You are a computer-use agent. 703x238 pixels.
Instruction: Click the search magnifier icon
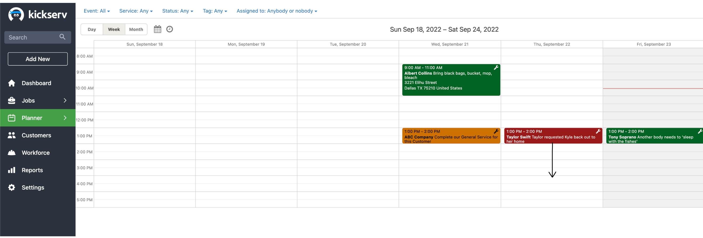62,37
